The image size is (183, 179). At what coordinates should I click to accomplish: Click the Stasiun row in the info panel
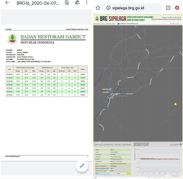tap(113, 150)
